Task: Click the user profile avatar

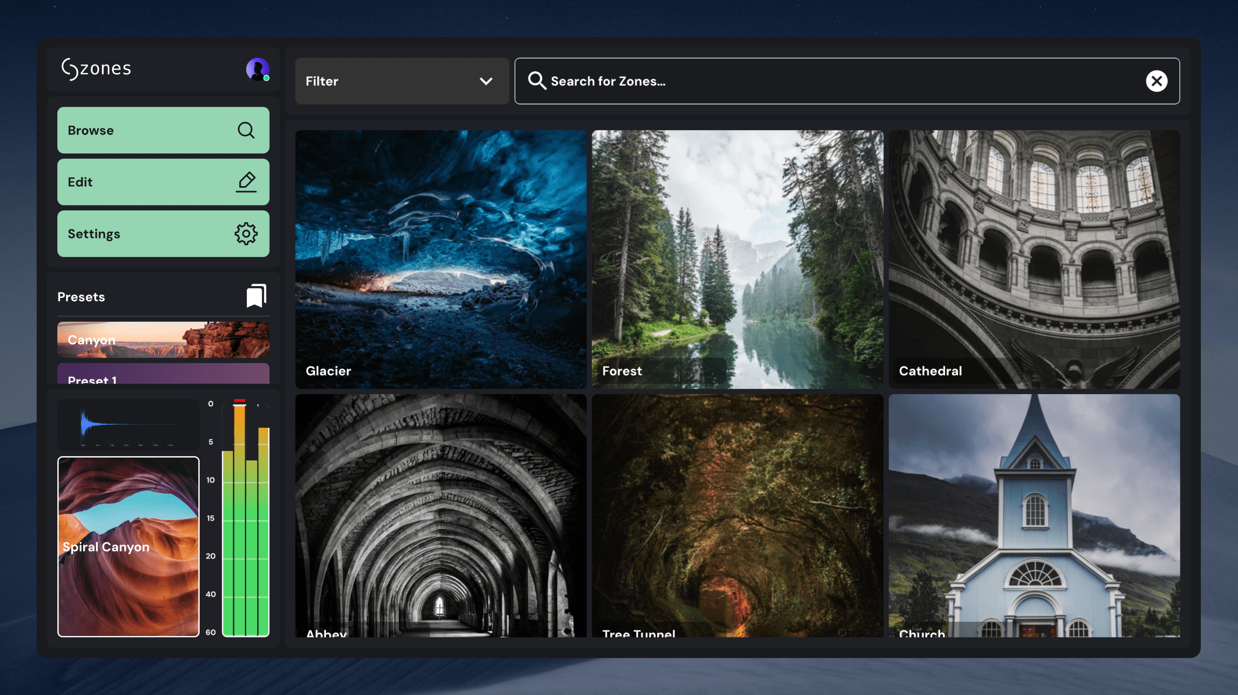Action: pos(257,70)
